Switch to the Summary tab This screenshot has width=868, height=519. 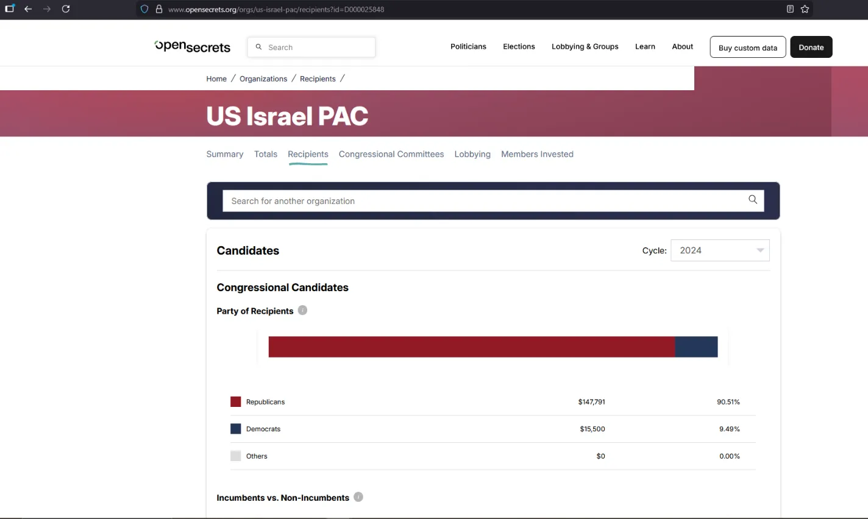225,154
